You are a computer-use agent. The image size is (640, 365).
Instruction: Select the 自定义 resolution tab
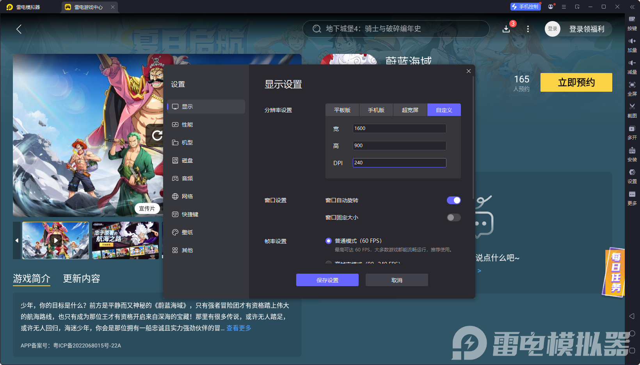click(x=444, y=110)
